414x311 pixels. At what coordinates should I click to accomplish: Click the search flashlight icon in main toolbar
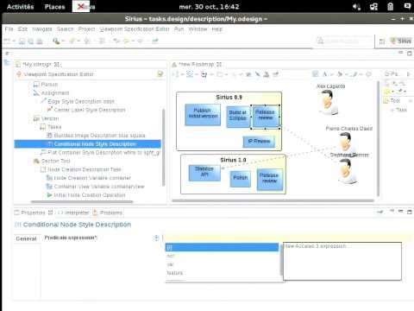pos(56,41)
